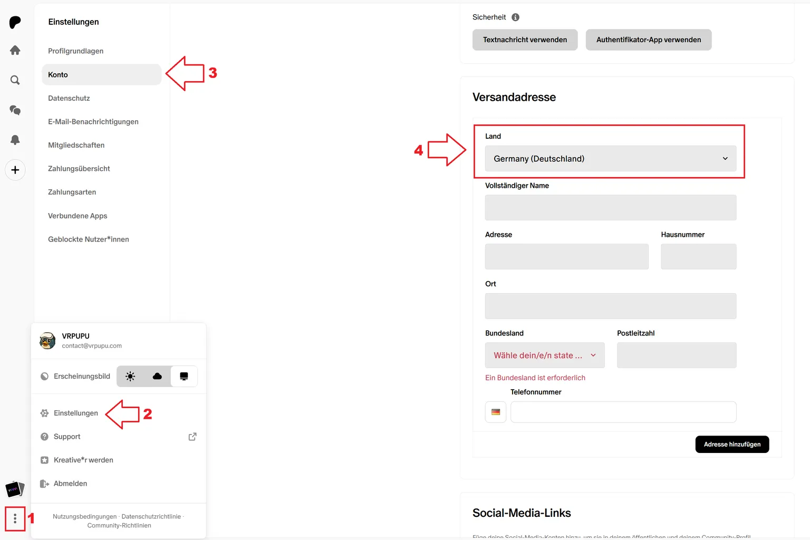Image resolution: width=810 pixels, height=540 pixels.
Task: Go to Home via house icon
Action: point(15,50)
